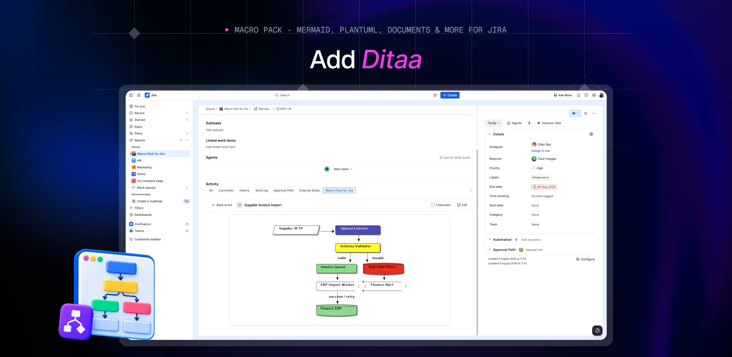This screenshot has width=732, height=357.
Task: Select the External Share tab
Action: tap(309, 191)
